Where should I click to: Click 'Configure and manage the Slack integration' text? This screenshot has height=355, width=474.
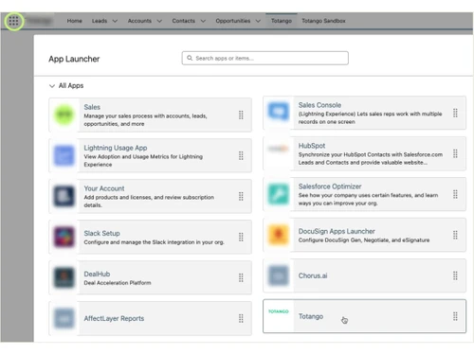pyautogui.click(x=154, y=242)
